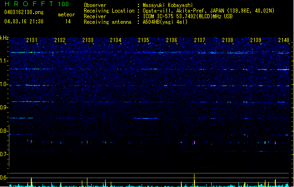Click the tallest yellow meteor peak below 2137

tap(194, 180)
